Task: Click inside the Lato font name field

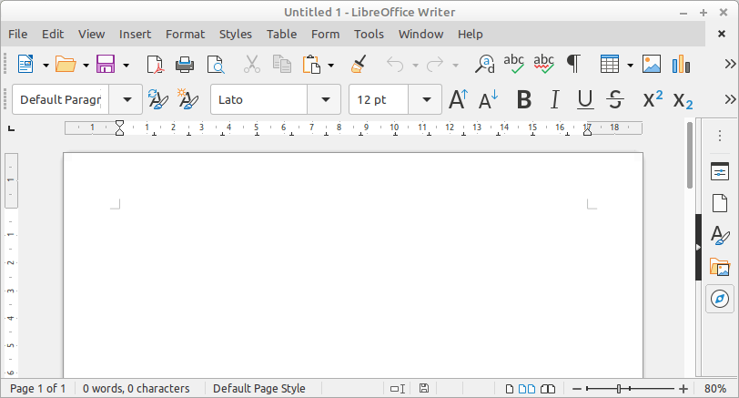Action: tap(259, 99)
